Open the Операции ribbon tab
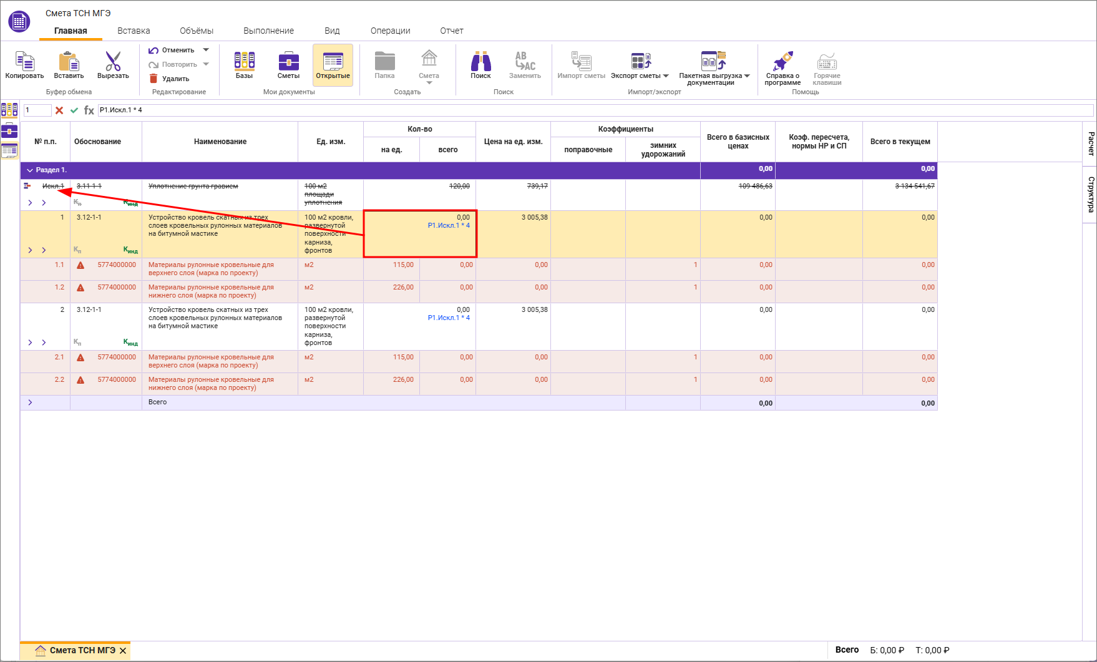Image resolution: width=1097 pixels, height=662 pixels. pyautogui.click(x=390, y=31)
